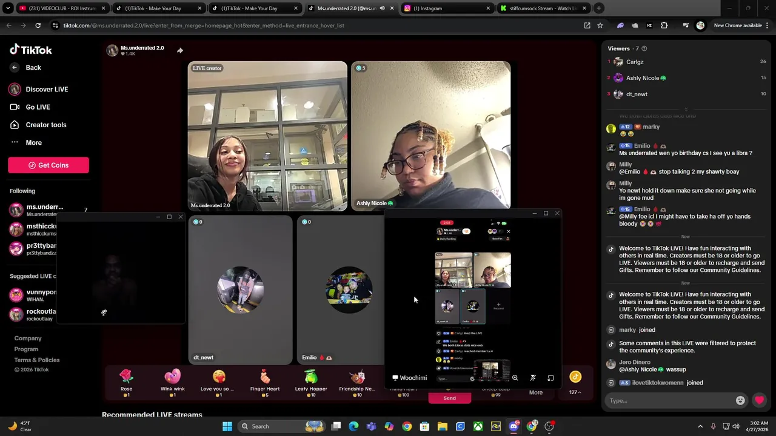Click the Woochimi label in the mirror window
This screenshot has height=436, width=776.
(413, 378)
